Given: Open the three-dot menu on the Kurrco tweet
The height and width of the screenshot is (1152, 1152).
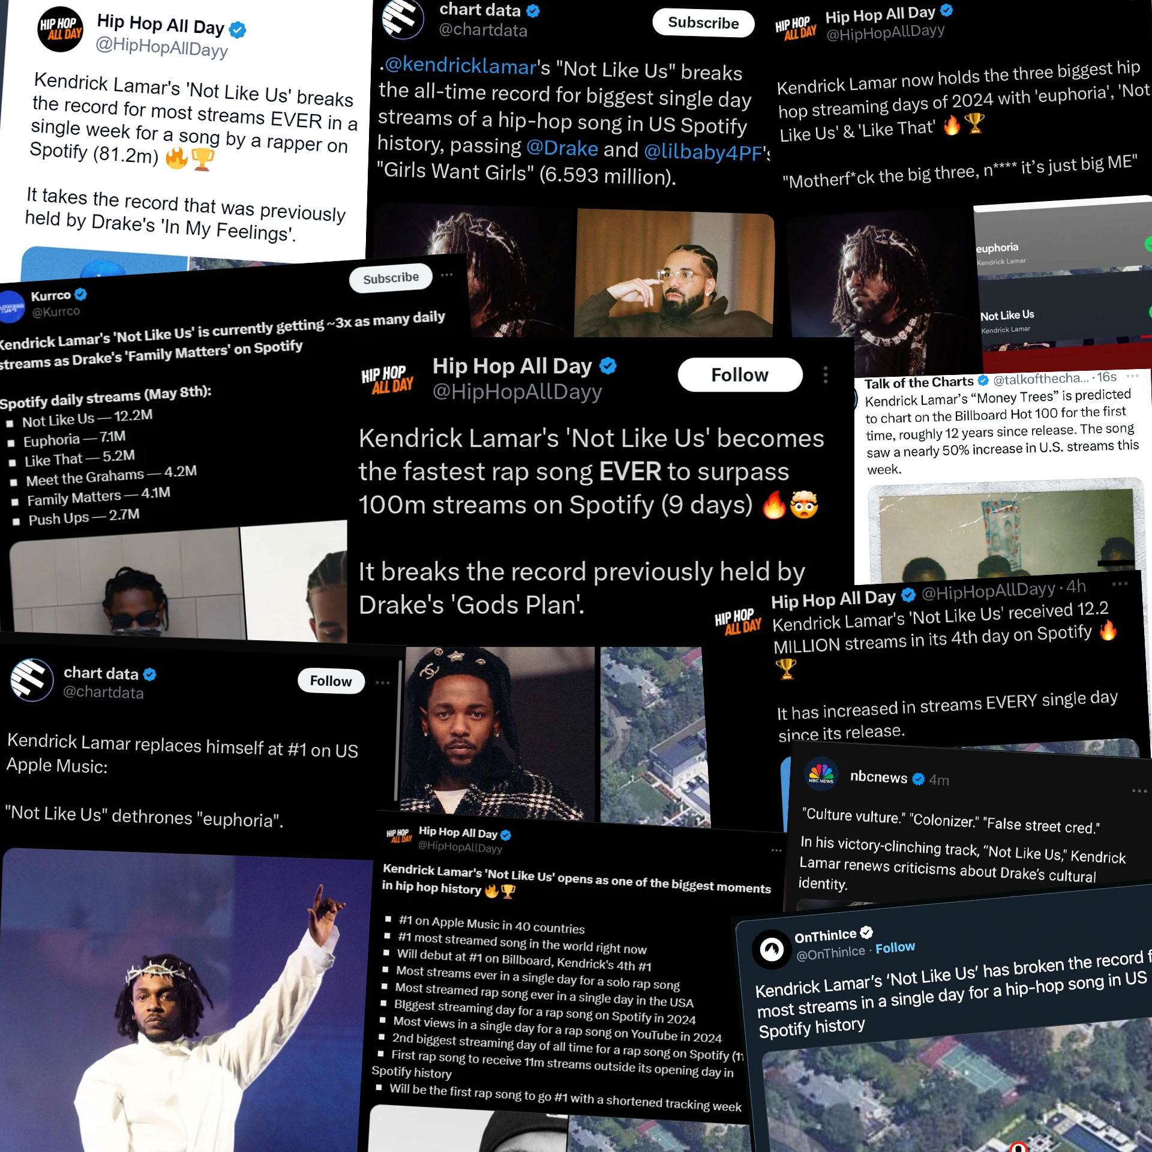Looking at the screenshot, I should pos(446,275).
